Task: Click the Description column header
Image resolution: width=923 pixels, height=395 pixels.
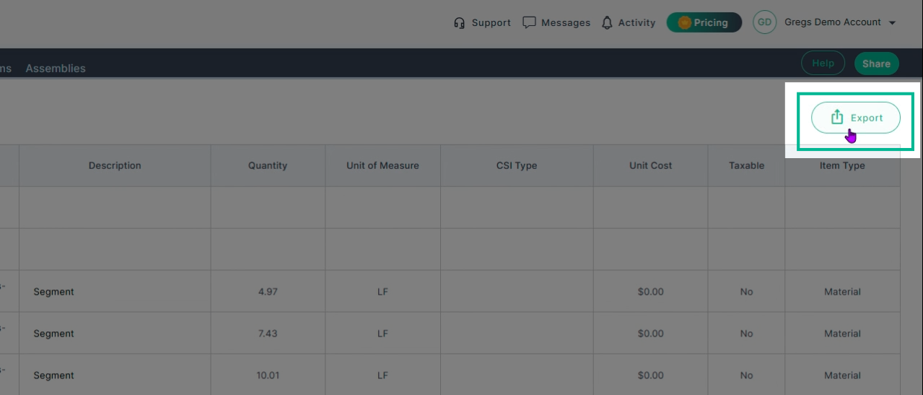Action: pos(115,165)
